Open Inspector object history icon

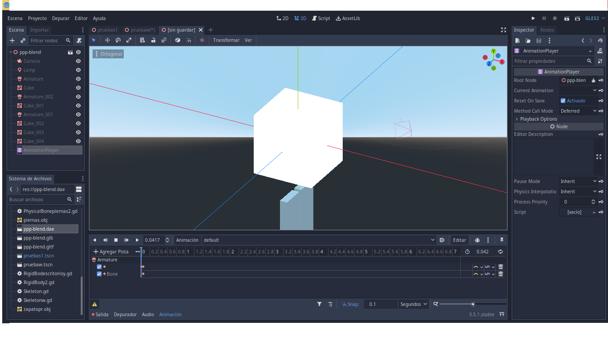[x=600, y=41]
